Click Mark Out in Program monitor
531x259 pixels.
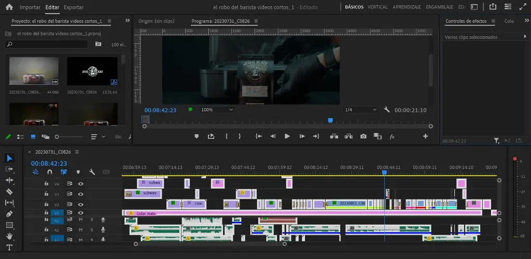click(240, 136)
